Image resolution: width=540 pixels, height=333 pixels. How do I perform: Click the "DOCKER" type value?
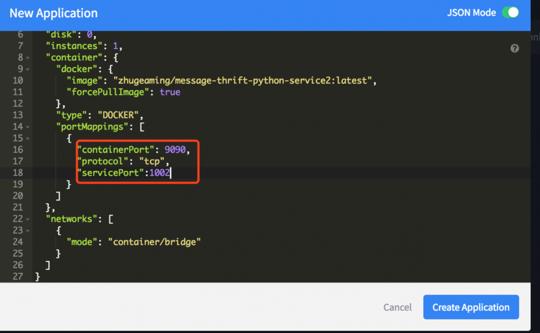(118, 115)
